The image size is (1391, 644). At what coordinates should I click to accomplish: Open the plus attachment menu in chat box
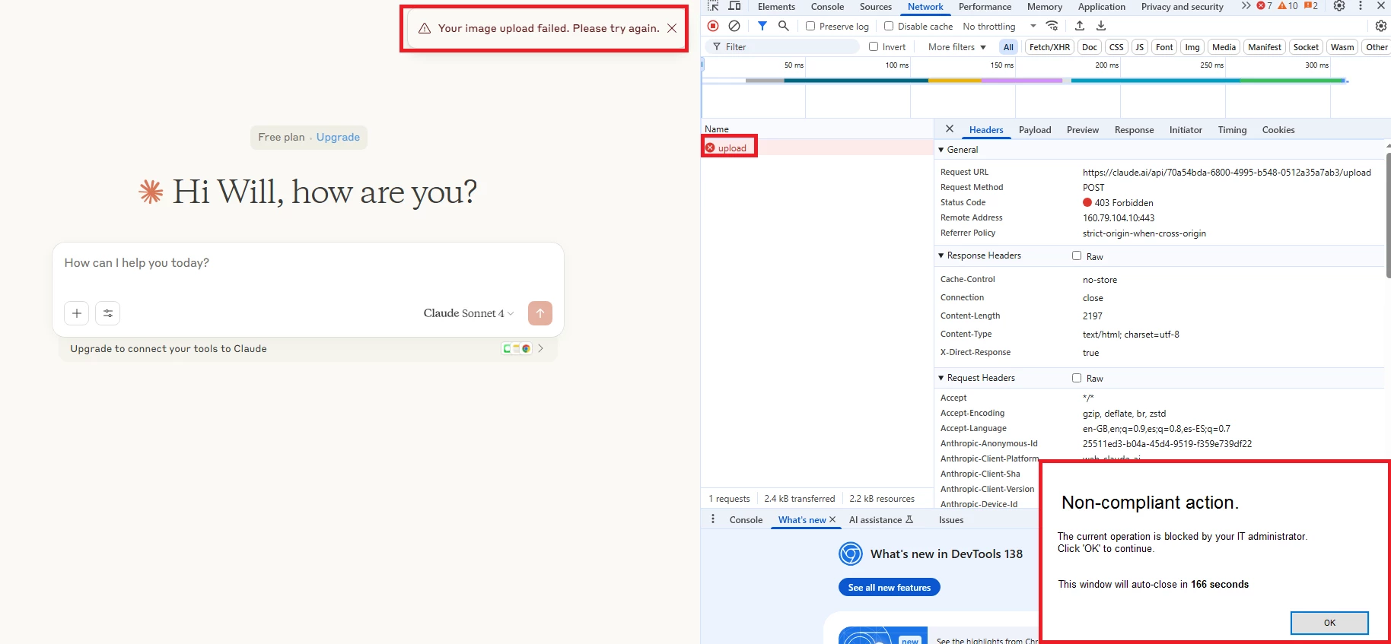click(77, 313)
